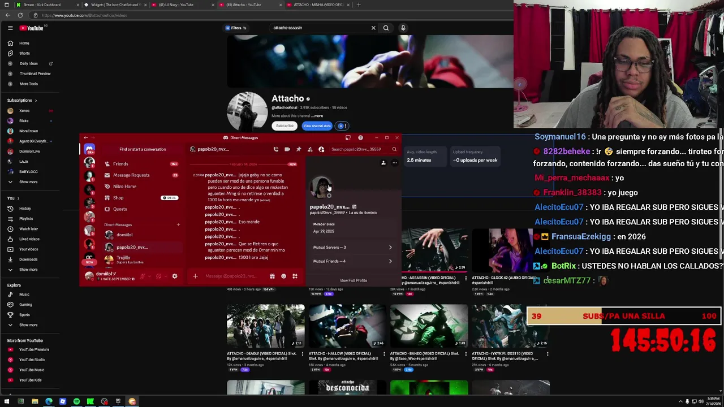Image resolution: width=724 pixels, height=407 pixels.
Task: Attach a file with the plus button
Action: coord(195,276)
